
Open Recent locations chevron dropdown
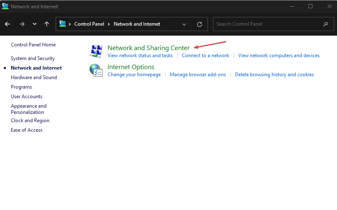[x=34, y=24]
